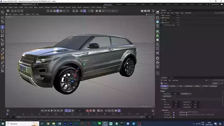Expand the second object in Objects tree

[161, 18]
